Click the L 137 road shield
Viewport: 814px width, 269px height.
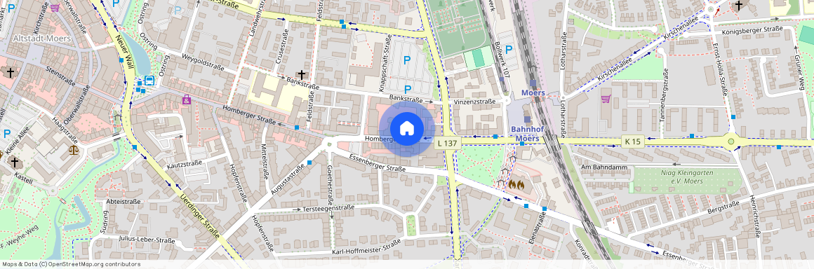(448, 142)
